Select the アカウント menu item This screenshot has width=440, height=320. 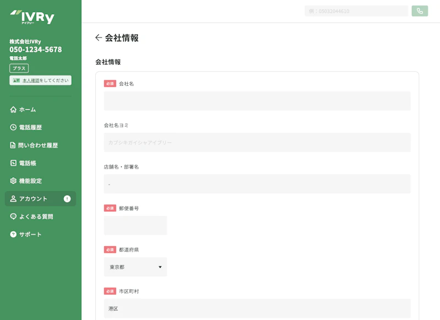pyautogui.click(x=40, y=199)
